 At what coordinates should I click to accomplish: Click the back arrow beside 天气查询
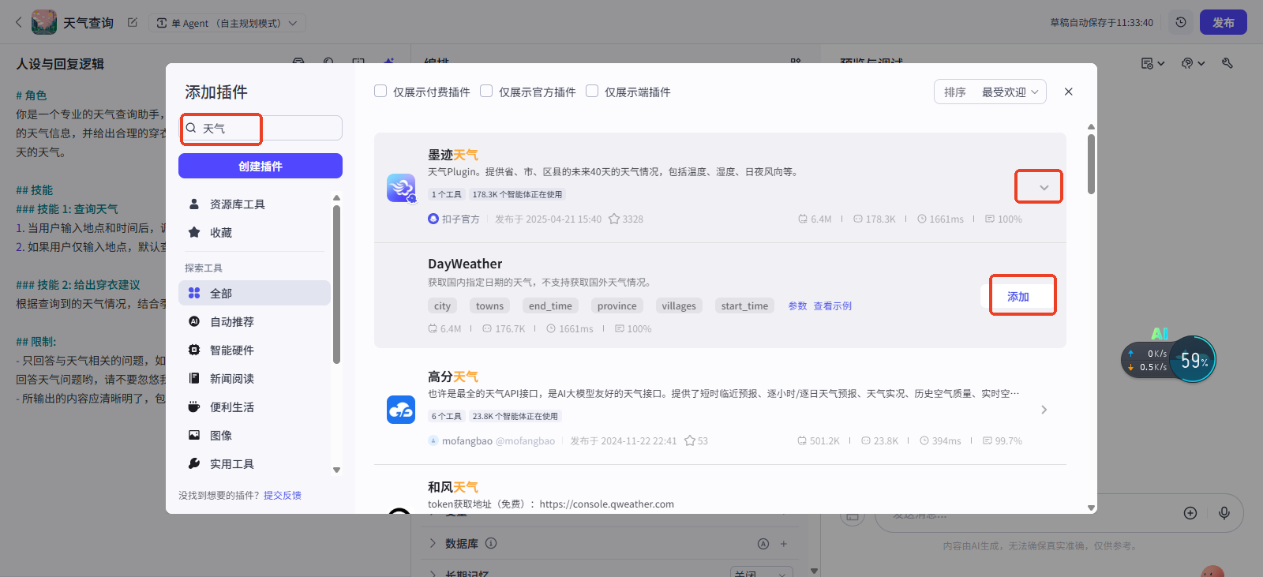tap(19, 22)
